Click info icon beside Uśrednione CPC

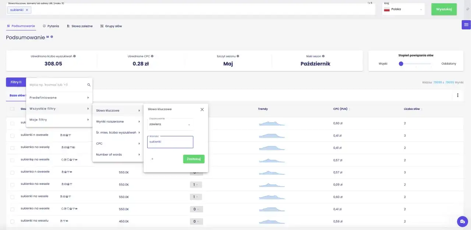tap(152, 56)
